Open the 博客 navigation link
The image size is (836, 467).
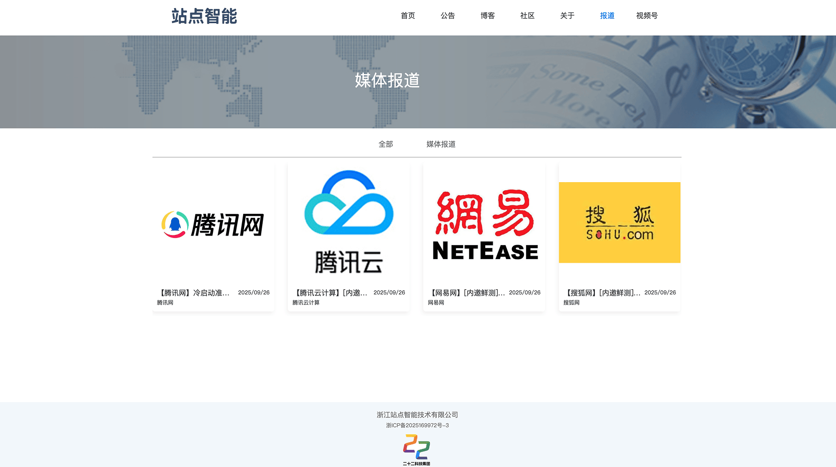coord(487,16)
